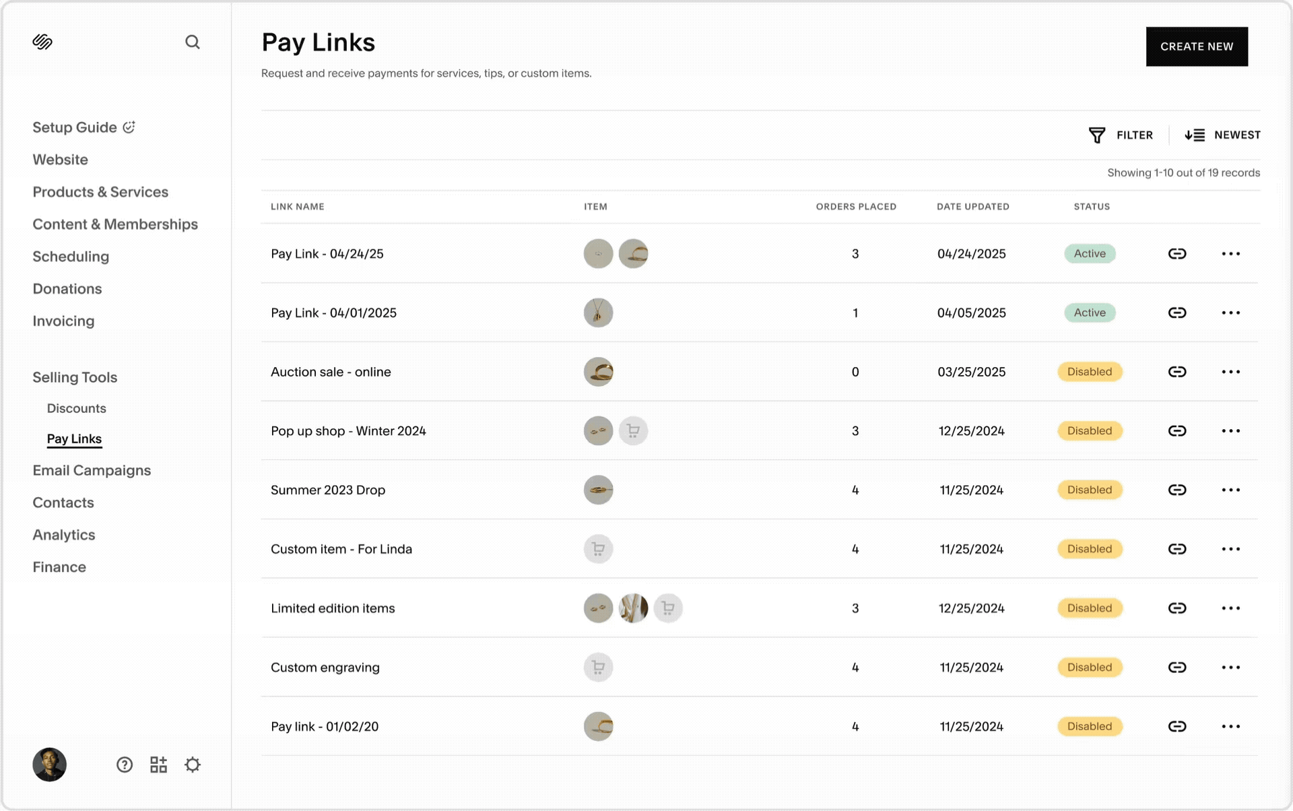
Task: Open Pay Links in the sidebar
Action: tap(74, 439)
